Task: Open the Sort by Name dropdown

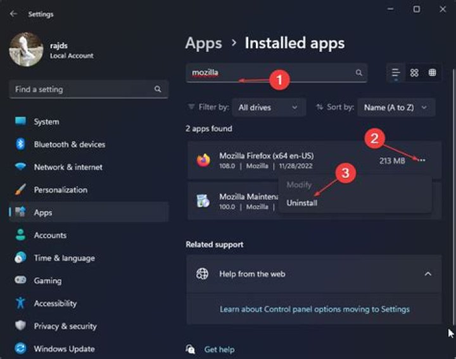Action: click(x=396, y=107)
